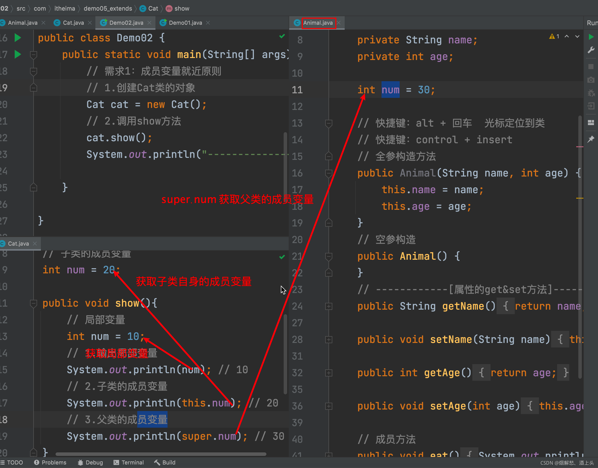Collapse the main method fold marker
This screenshot has height=468, width=598.
[34, 54]
